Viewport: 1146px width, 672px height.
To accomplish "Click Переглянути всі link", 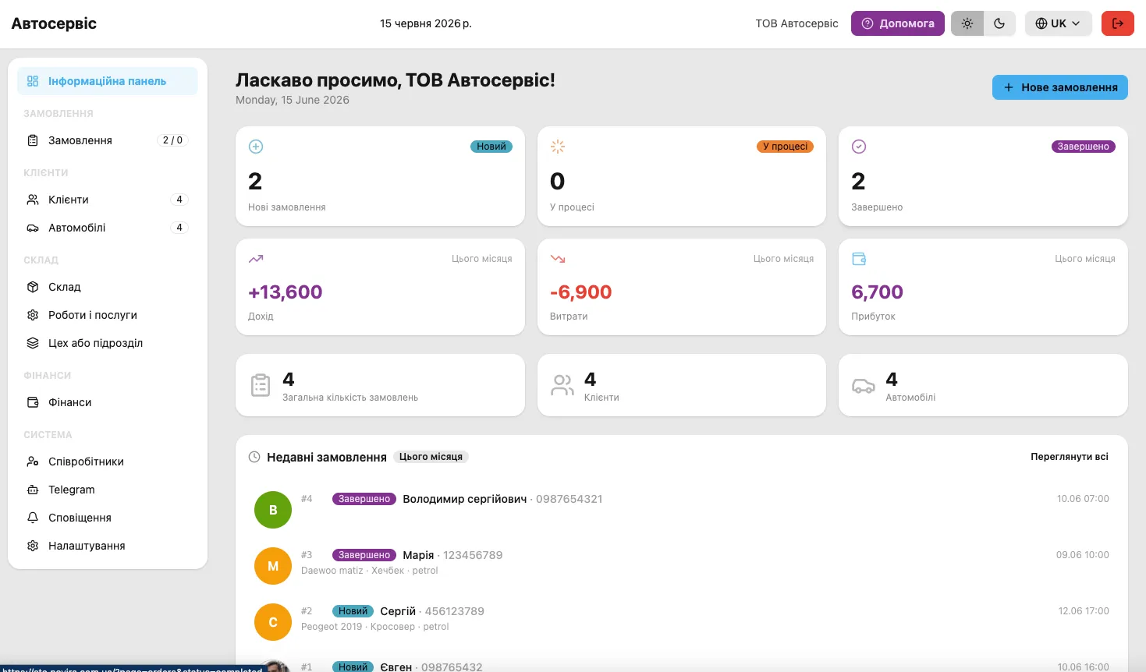I will point(1070,457).
